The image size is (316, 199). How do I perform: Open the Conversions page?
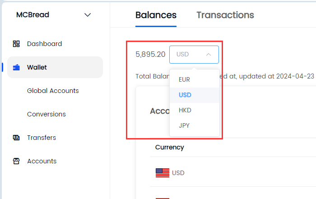46,114
